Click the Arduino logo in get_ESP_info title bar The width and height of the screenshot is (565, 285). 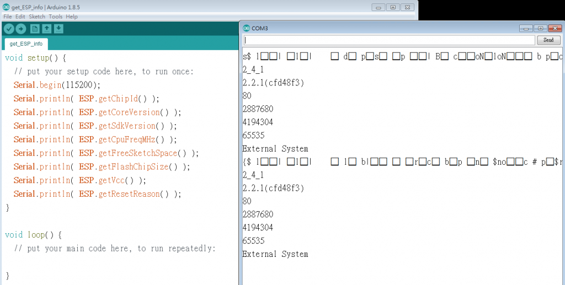(x=6, y=7)
